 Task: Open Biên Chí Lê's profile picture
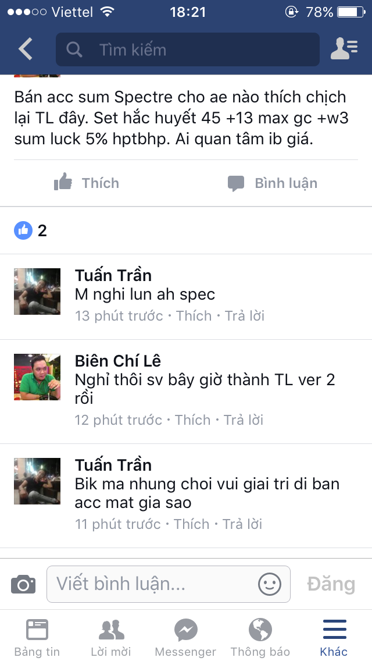[37, 377]
